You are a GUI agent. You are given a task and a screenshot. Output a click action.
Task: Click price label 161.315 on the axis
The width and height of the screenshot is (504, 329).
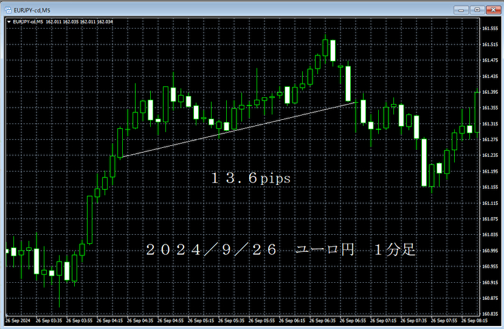pyautogui.click(x=490, y=124)
